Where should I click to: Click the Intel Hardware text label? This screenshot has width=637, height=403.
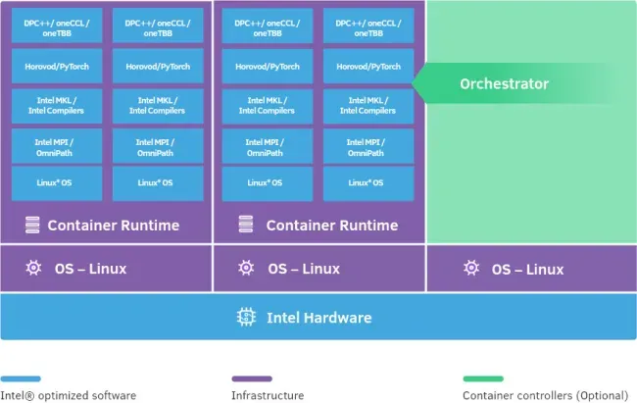[x=319, y=318]
